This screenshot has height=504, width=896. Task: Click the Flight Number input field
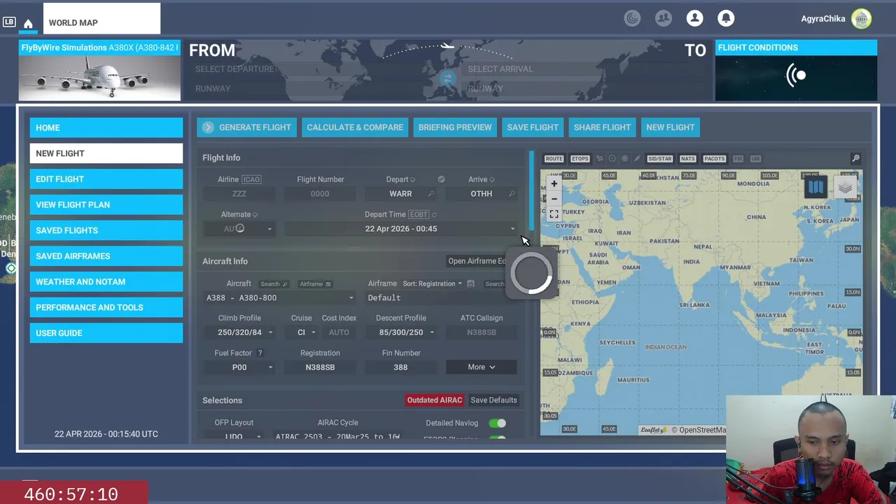[320, 194]
